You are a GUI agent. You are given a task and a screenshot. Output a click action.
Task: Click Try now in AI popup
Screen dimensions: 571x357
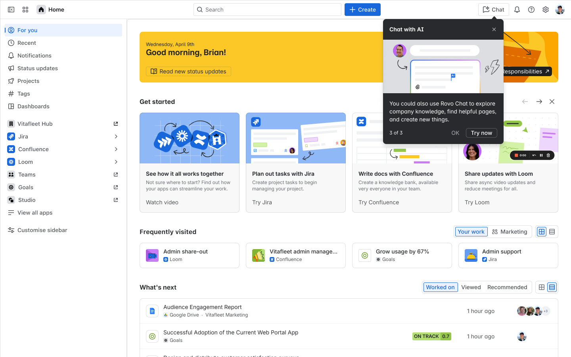[x=481, y=133]
